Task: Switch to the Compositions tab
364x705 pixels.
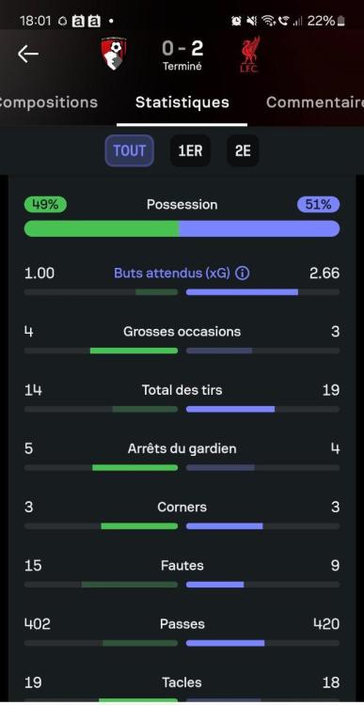Action: coord(49,102)
